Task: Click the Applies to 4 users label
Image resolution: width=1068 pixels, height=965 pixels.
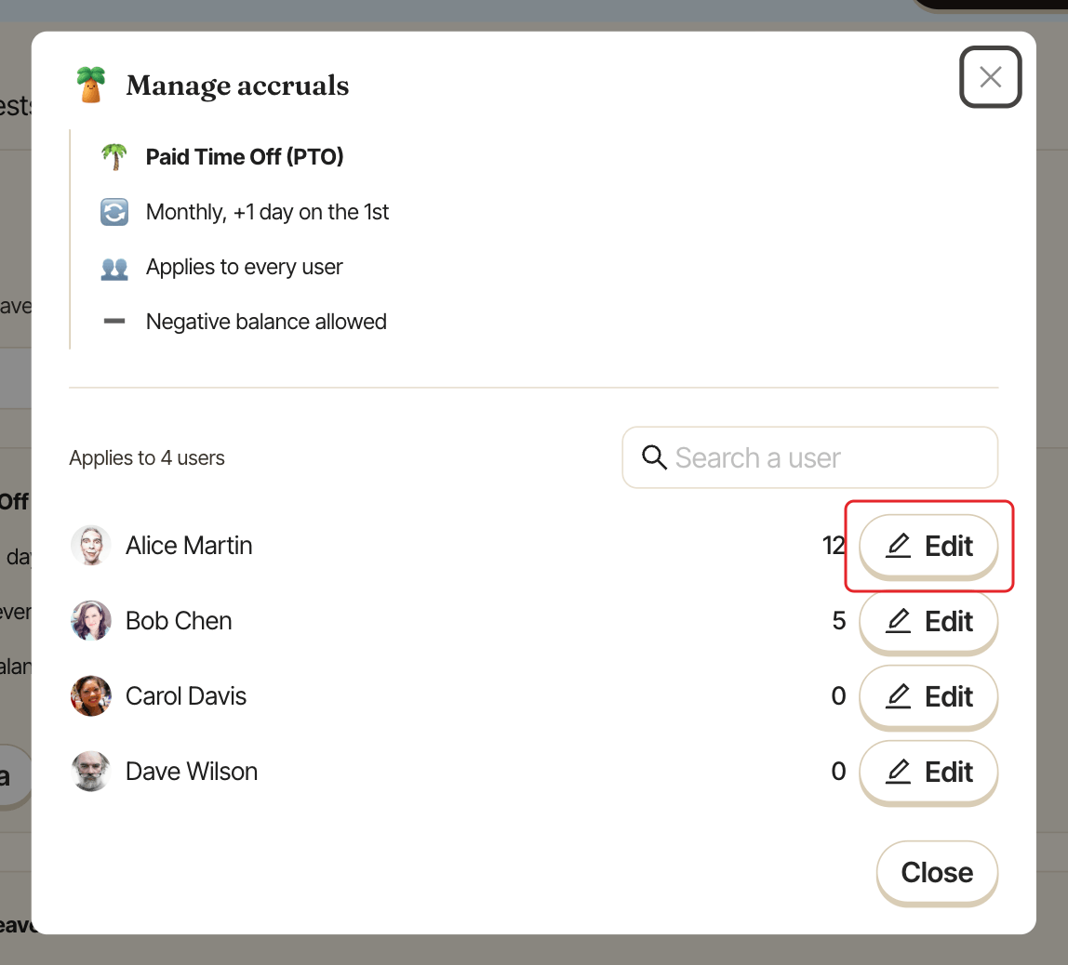Action: click(x=147, y=458)
